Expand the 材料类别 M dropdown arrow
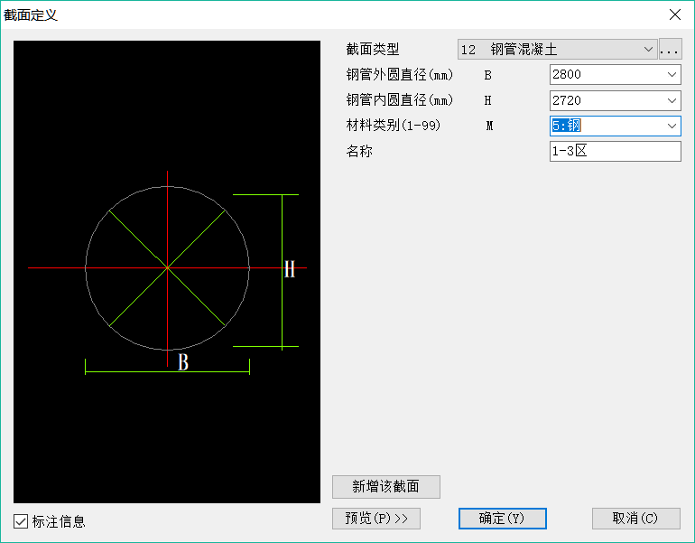The height and width of the screenshot is (543, 695). pos(672,126)
